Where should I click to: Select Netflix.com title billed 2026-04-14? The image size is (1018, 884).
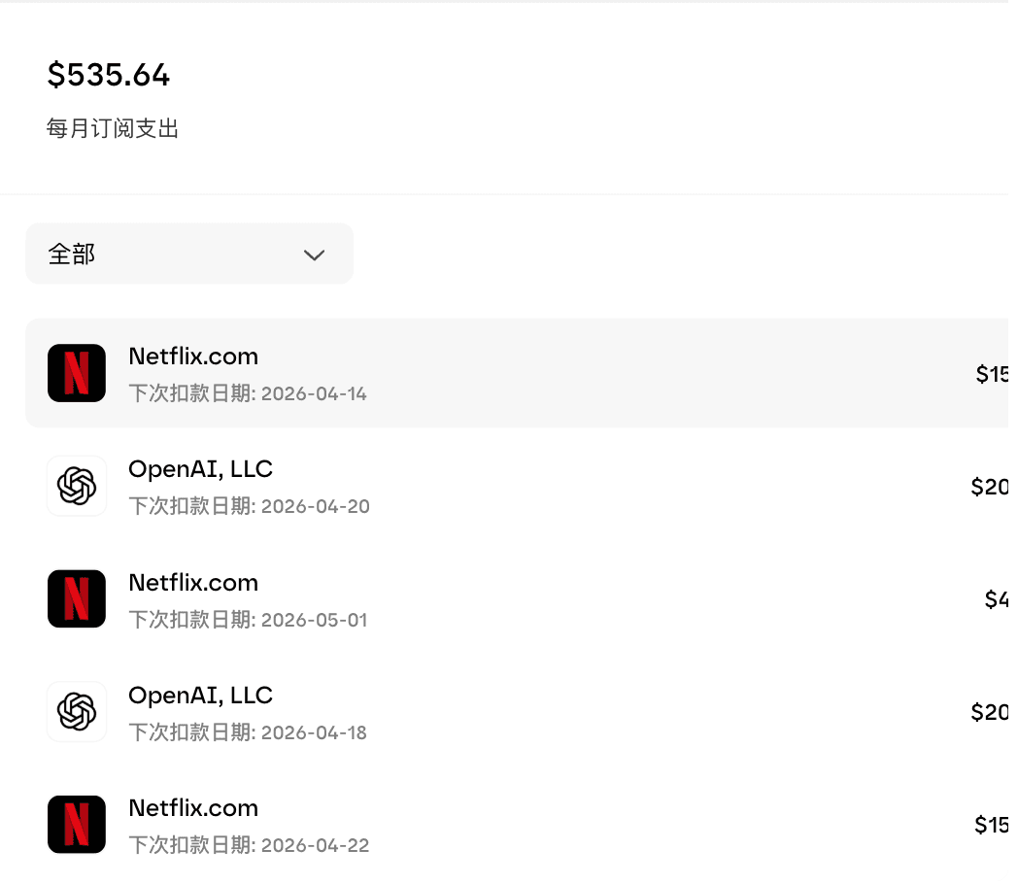pyautogui.click(x=193, y=357)
